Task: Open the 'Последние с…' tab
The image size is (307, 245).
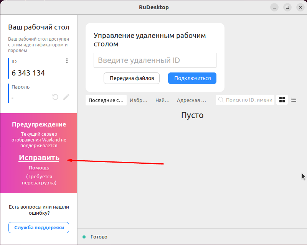Action: click(x=106, y=100)
